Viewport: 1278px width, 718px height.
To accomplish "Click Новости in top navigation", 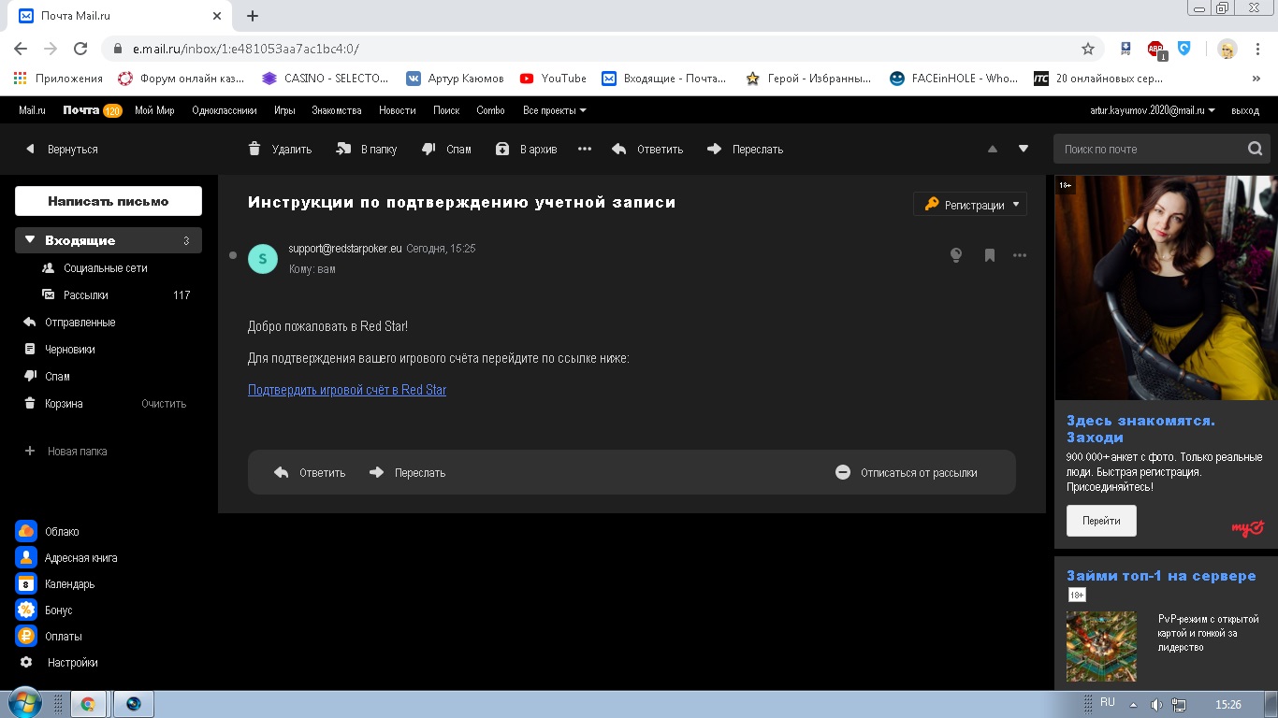I will [398, 110].
